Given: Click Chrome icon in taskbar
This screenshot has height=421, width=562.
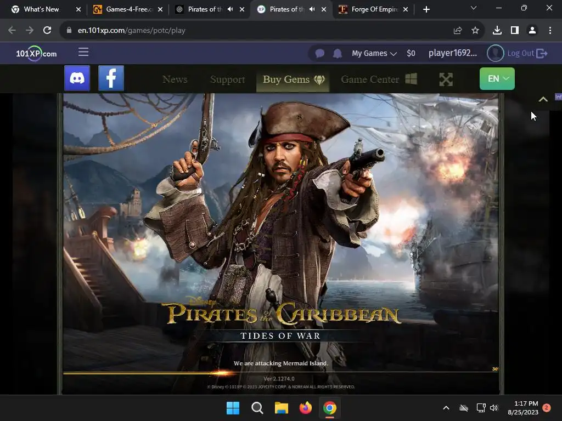Looking at the screenshot, I should (330, 408).
